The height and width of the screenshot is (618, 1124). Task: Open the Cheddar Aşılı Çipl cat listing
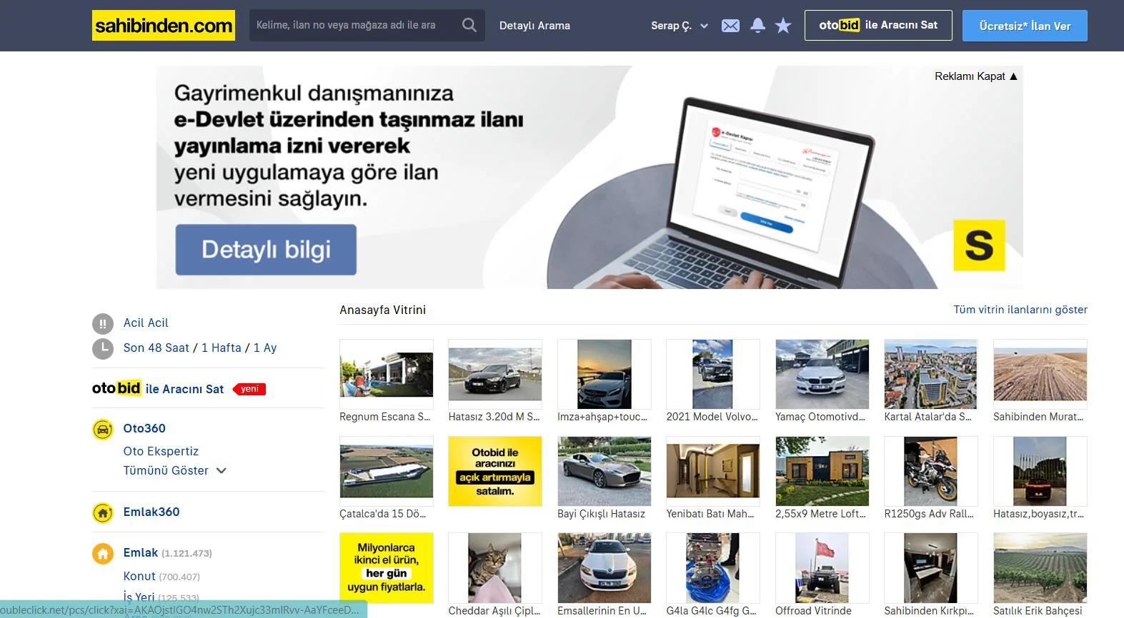(x=495, y=568)
